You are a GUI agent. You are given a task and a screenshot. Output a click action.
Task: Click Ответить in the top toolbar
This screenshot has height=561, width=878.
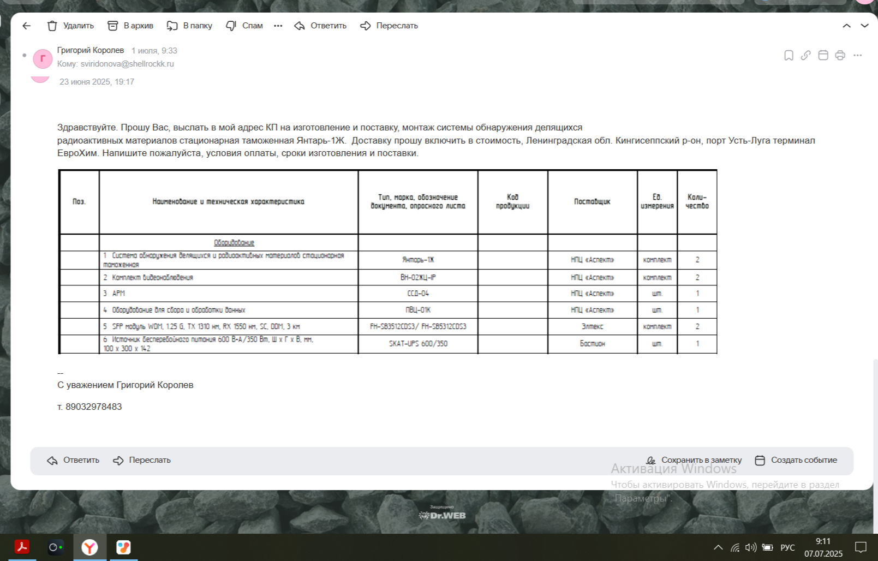point(320,26)
